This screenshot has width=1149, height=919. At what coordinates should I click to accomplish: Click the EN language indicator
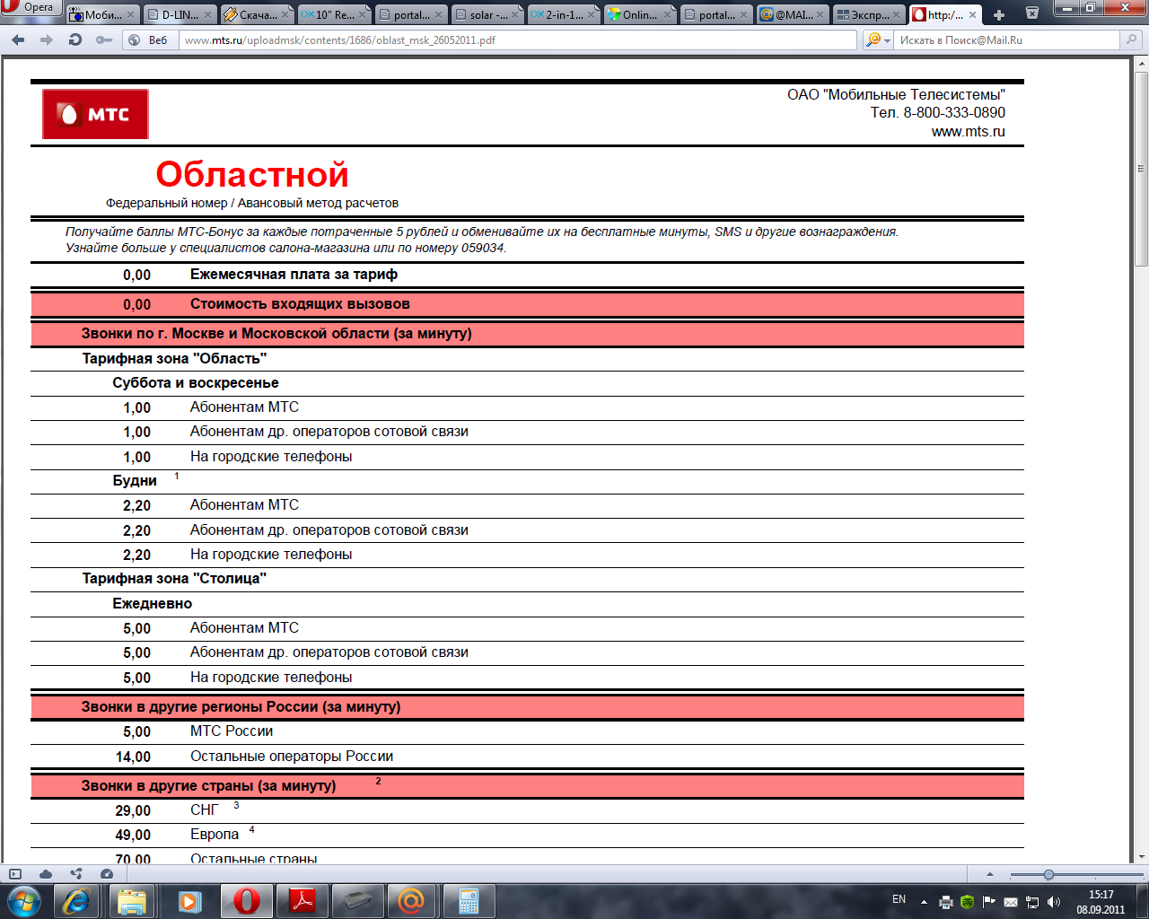[899, 899]
